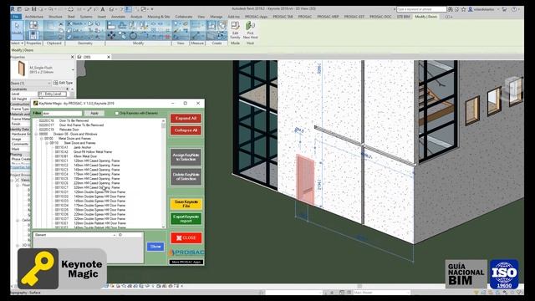Open the door type selector dropdown

point(73,69)
